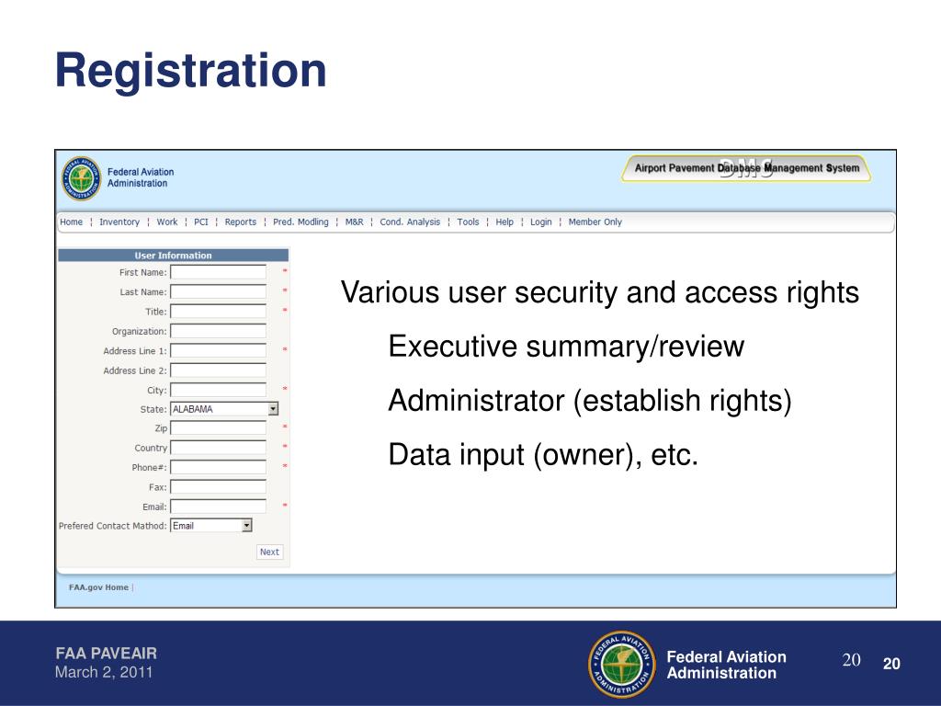Click the Next button
Image resolution: width=941 pixels, height=706 pixels.
point(269,552)
